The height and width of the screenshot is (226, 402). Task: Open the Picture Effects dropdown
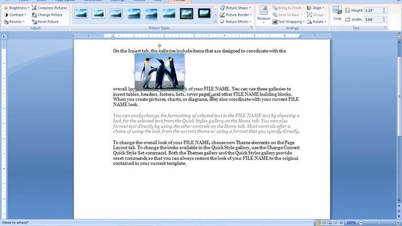coord(236,22)
